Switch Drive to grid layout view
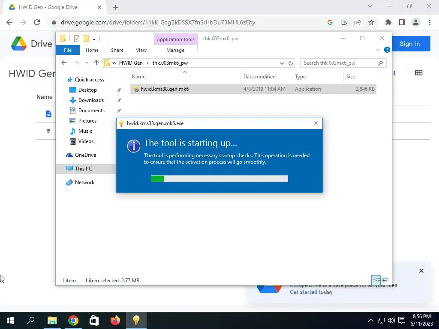The image size is (439, 329). point(419,73)
